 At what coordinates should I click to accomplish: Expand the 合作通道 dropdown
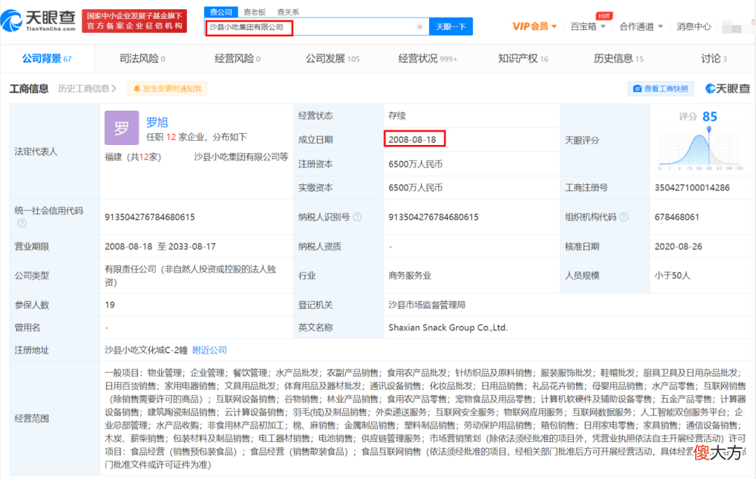(640, 27)
